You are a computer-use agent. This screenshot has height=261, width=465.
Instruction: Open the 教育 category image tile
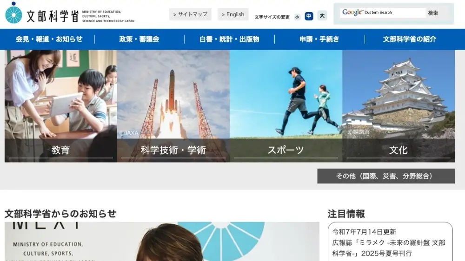[x=61, y=106]
